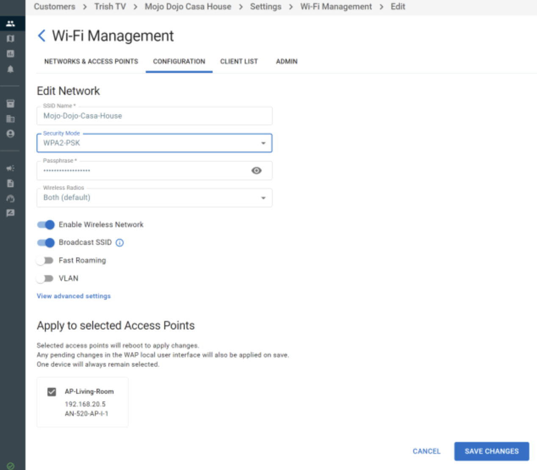Uncheck the AP-Living-Room access point checkbox
Viewport: 537px width, 470px height.
52,392
